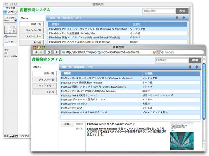Viewport: 209px width, 156px height.
Task: Toggle the status area control icon
Action: point(16,136)
